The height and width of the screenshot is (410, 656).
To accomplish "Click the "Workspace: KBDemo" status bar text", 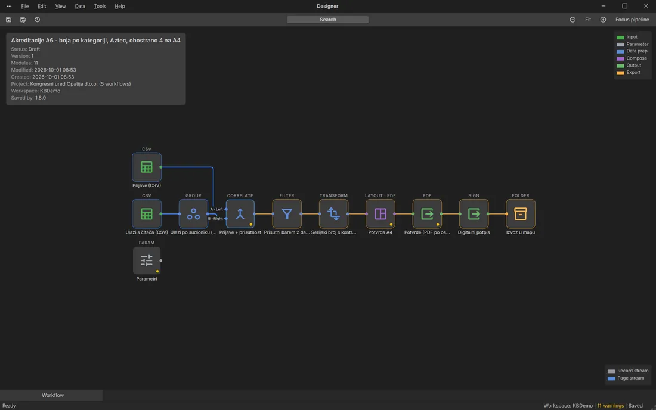I will (568, 406).
